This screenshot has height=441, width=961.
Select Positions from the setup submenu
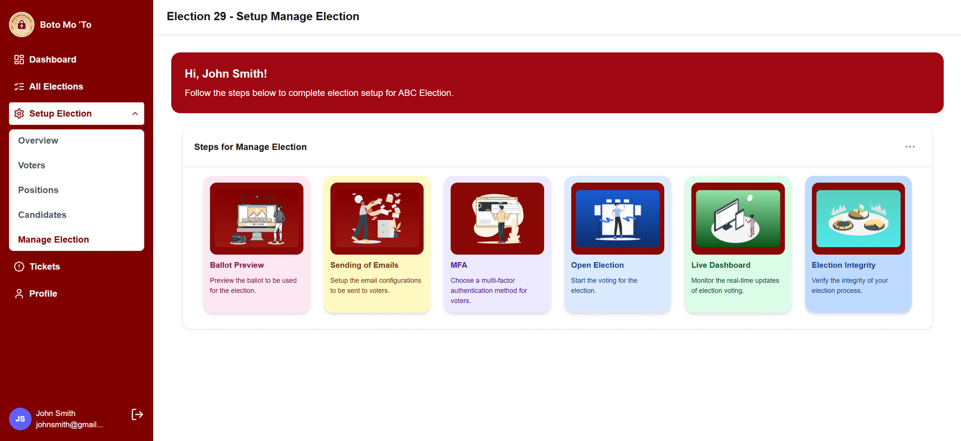click(x=38, y=190)
